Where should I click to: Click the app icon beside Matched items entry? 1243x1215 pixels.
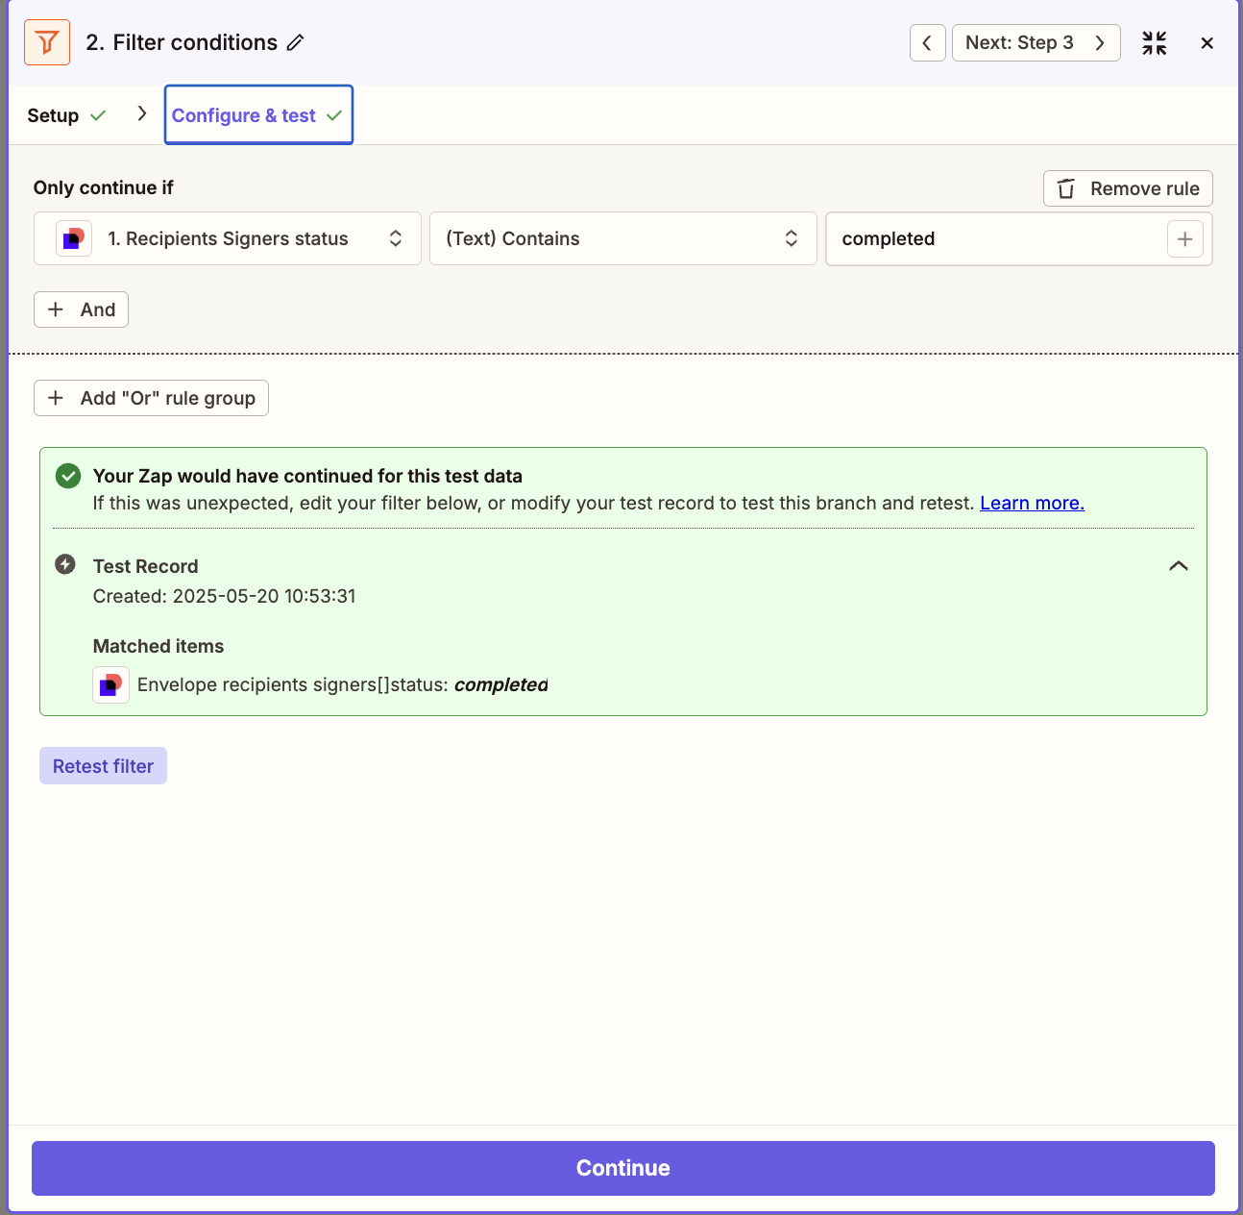(111, 685)
